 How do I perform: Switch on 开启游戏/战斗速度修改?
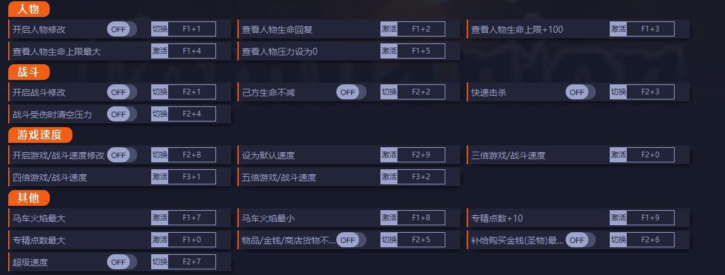(122, 155)
